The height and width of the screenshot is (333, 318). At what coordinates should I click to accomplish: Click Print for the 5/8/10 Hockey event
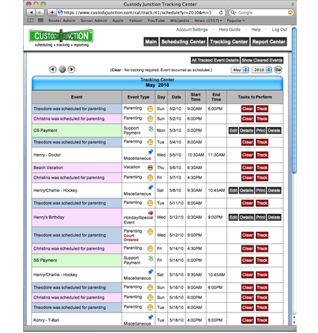[261, 190]
